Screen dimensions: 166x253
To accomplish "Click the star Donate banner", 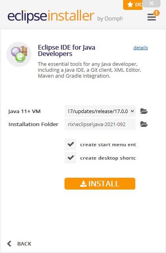I will point(133,5).
